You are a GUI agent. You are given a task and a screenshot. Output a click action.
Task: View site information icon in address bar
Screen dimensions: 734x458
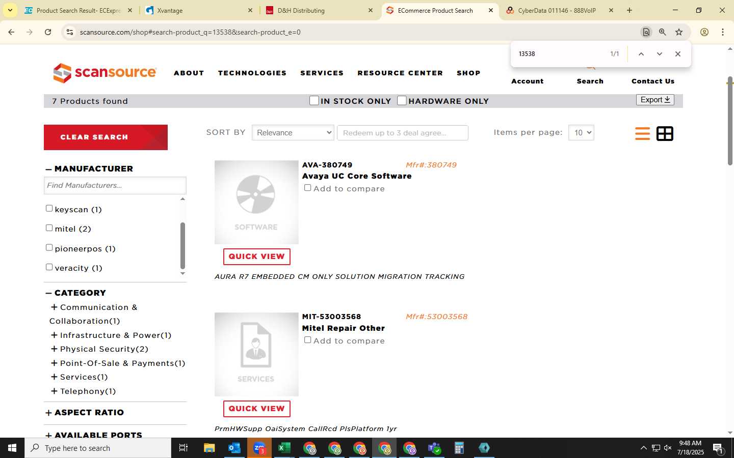tap(70, 32)
